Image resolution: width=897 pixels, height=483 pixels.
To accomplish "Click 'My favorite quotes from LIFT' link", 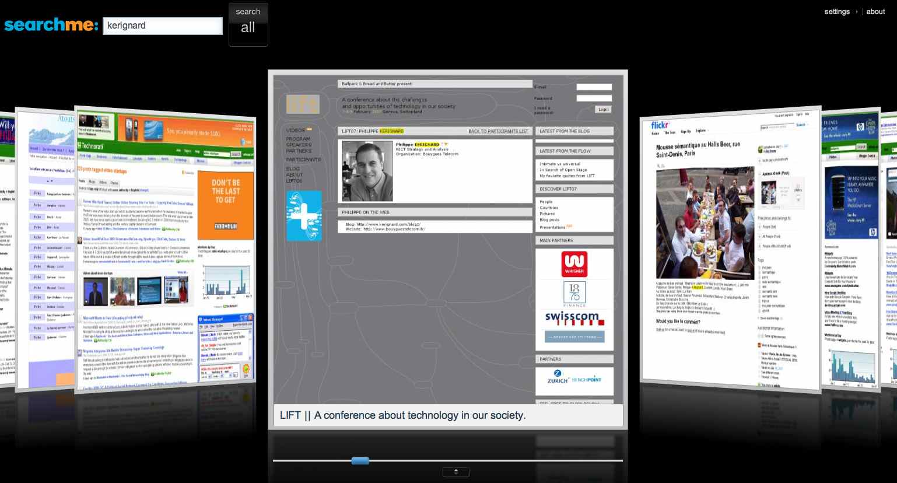I will click(x=567, y=176).
